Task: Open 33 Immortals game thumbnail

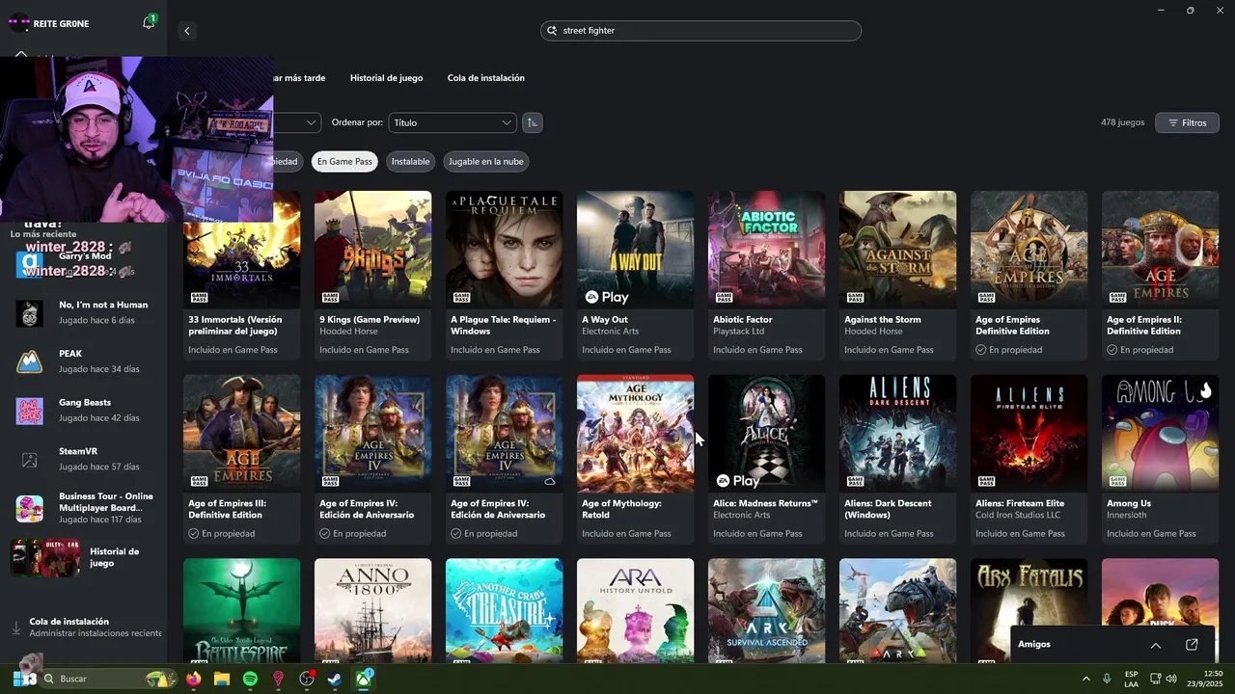Action: [242, 250]
